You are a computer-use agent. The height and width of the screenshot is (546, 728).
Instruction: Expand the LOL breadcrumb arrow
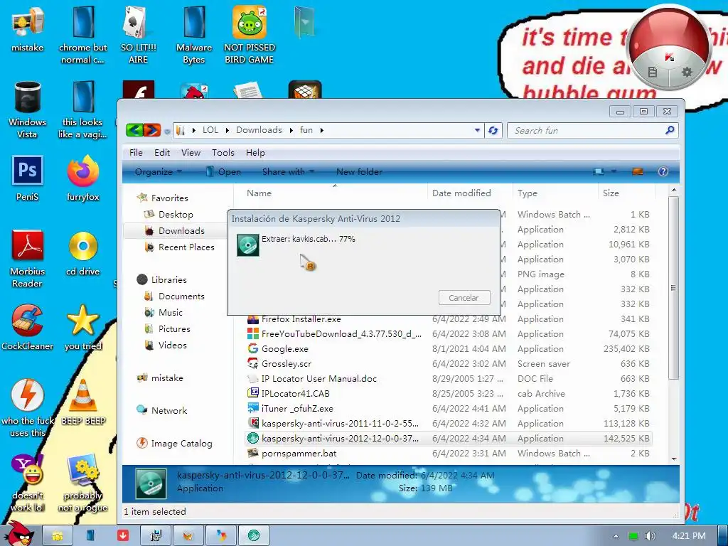[x=227, y=131]
